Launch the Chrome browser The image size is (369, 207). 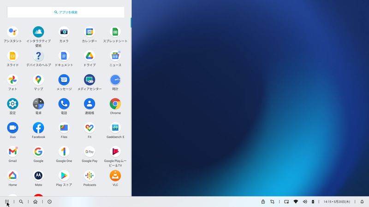point(115,104)
